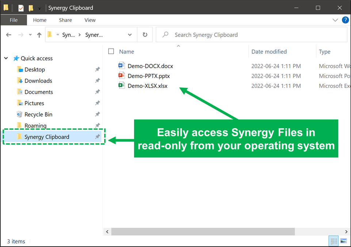Screen dimensions: 351x247
Task: Open the Roaming folder in sidebar
Action: 35,126
